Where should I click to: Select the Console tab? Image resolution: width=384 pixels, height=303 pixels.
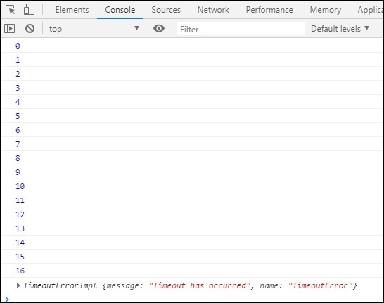[120, 10]
